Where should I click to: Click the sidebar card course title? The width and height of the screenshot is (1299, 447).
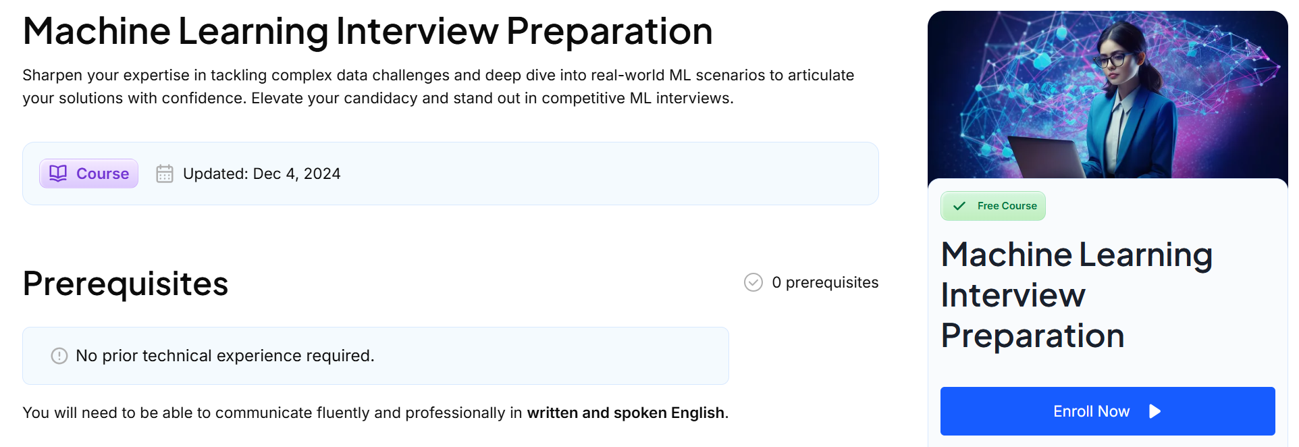[1076, 294]
